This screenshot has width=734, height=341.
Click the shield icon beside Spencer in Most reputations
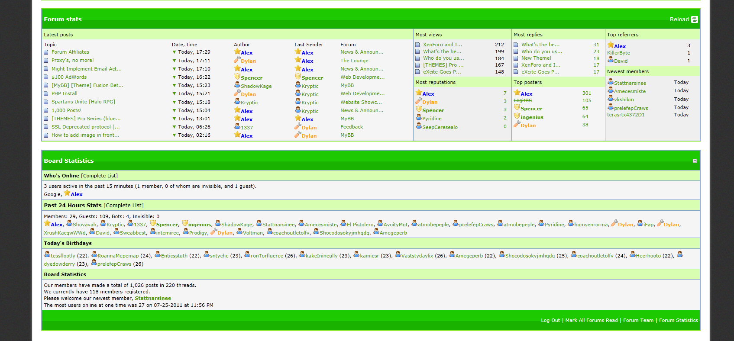419,109
